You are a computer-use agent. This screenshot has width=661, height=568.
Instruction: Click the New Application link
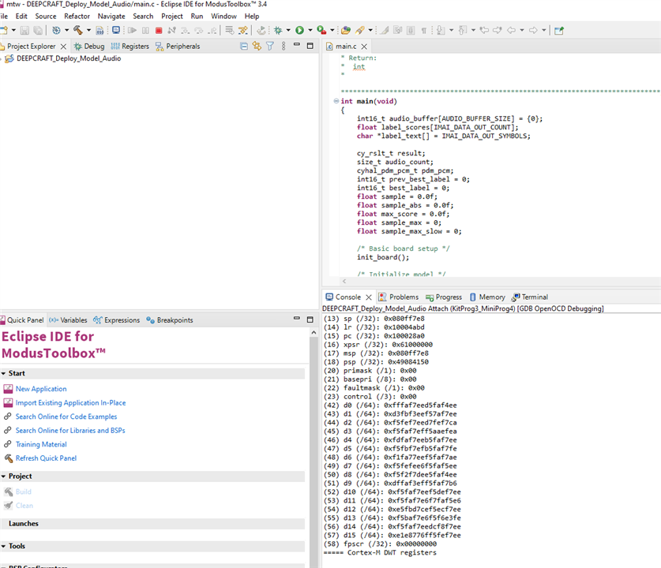click(x=41, y=389)
